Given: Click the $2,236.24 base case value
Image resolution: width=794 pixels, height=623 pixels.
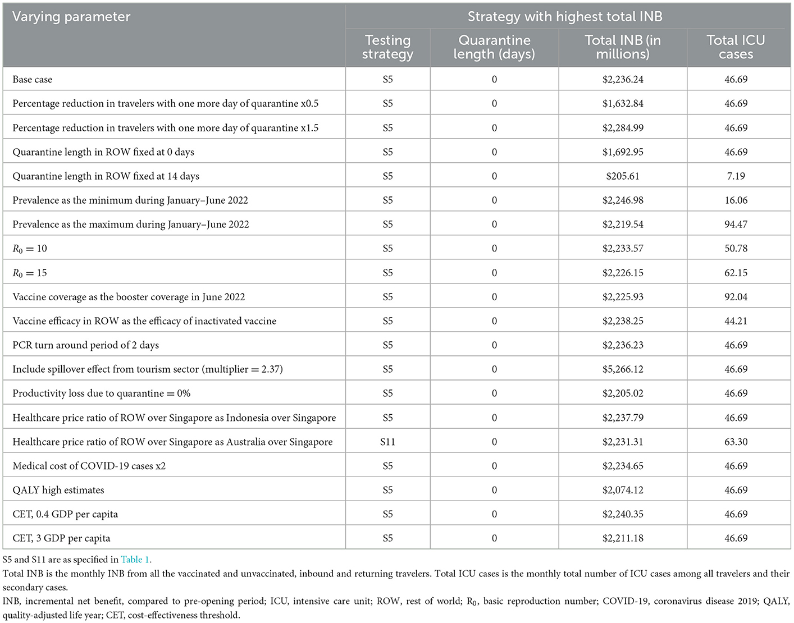Looking at the screenshot, I should (x=623, y=80).
